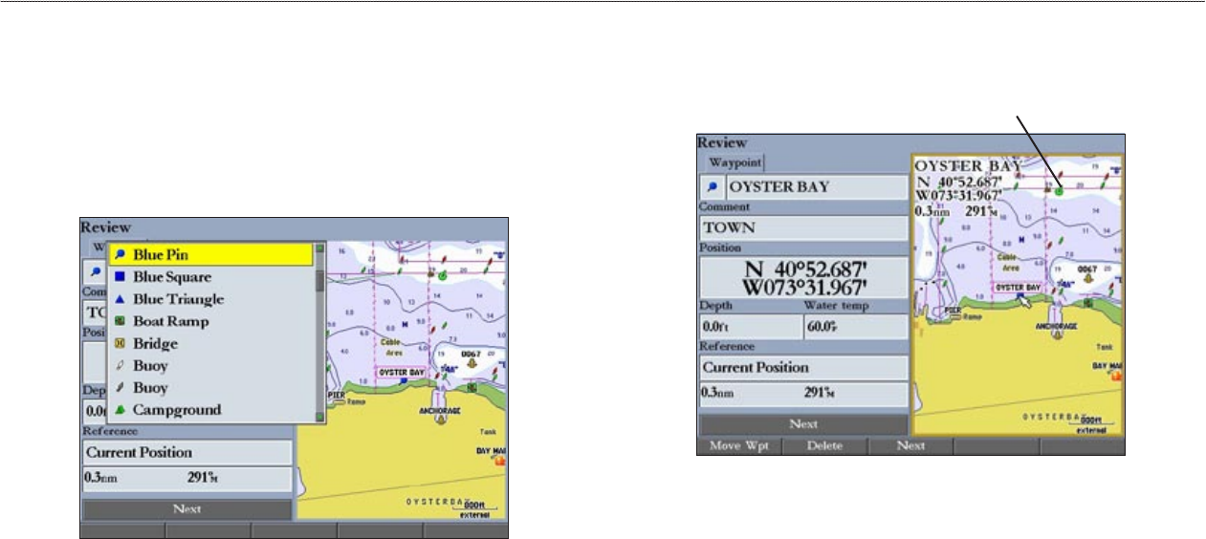Screen dimensions: 1206x539
Task: Click the BAY MAR icon on symbol-list screen map
Action: [x=498, y=460]
